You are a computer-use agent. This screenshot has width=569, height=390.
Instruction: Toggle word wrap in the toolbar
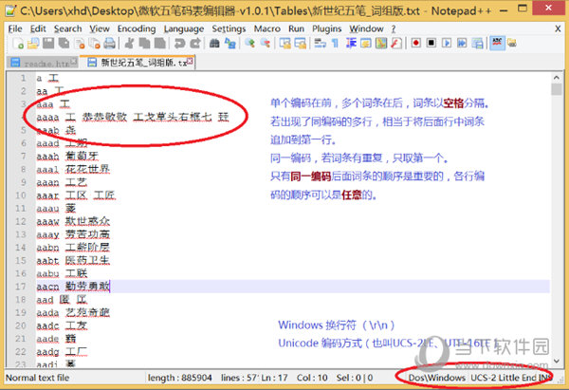coord(321,44)
